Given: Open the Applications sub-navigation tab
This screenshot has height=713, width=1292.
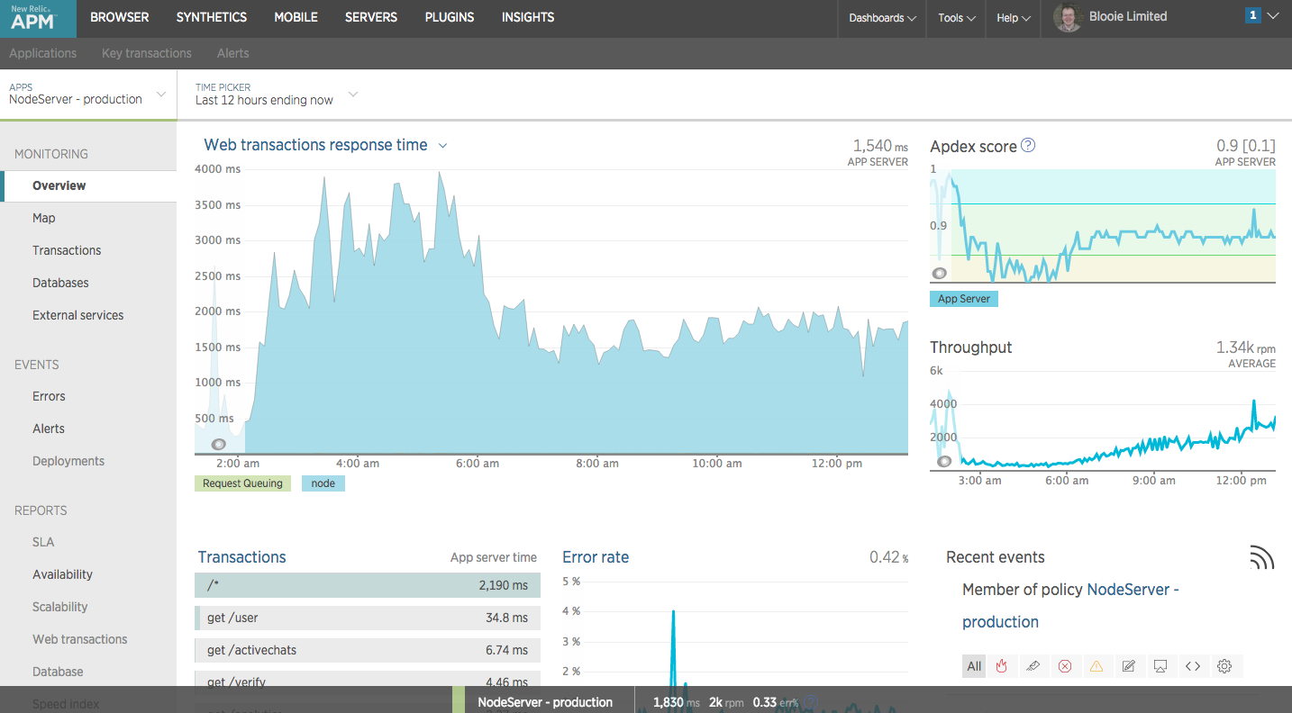Looking at the screenshot, I should click(43, 53).
